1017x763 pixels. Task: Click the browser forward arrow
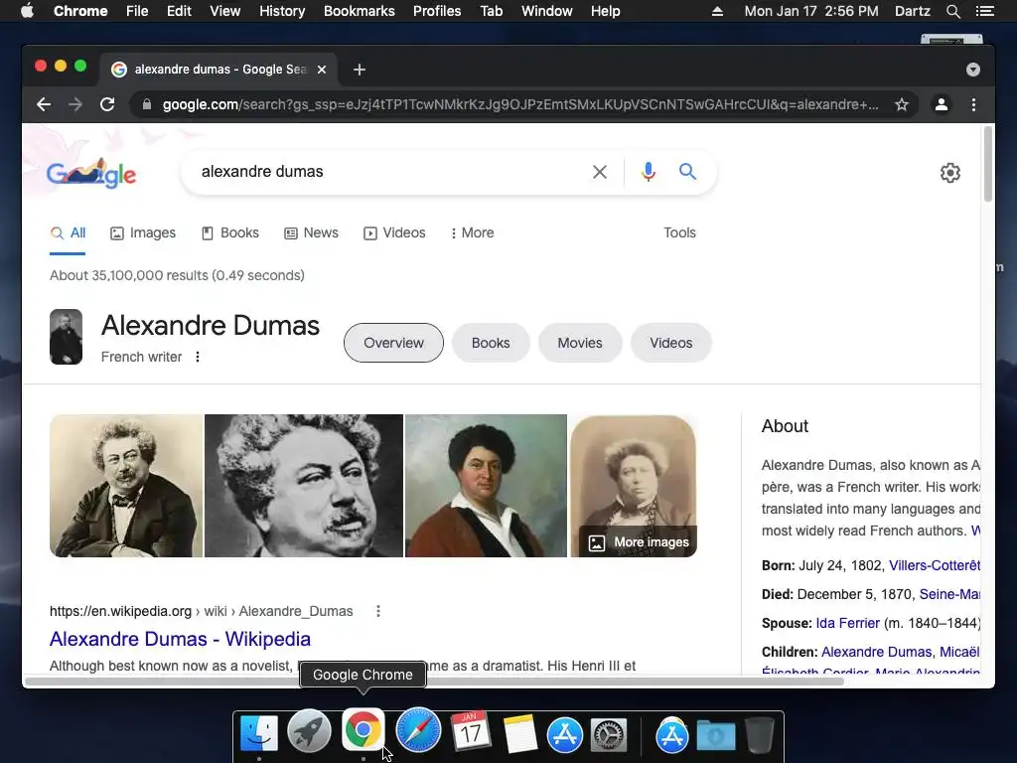tap(75, 104)
